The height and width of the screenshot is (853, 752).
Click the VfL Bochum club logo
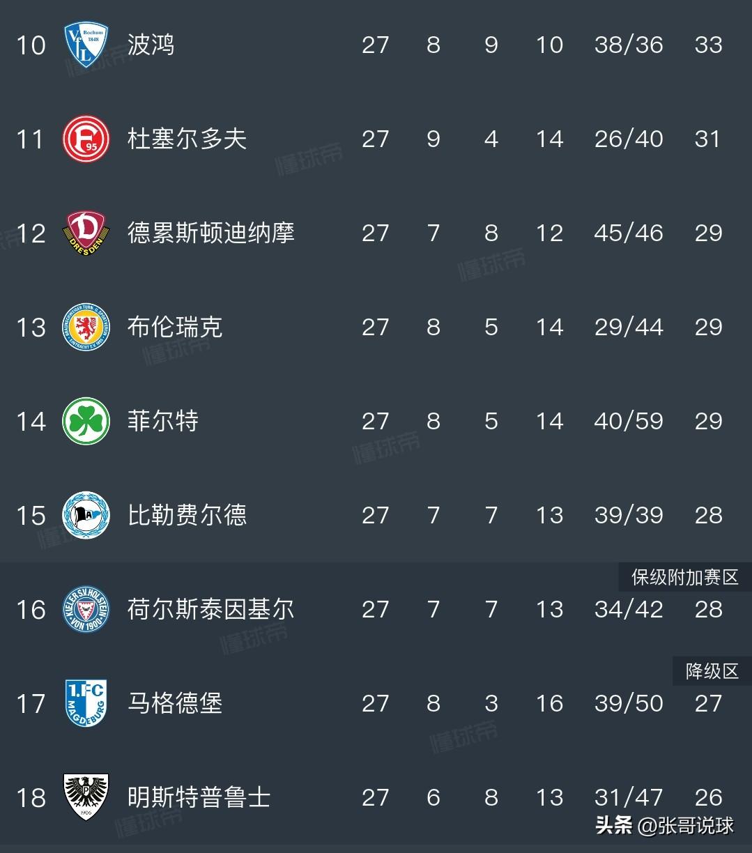[86, 45]
